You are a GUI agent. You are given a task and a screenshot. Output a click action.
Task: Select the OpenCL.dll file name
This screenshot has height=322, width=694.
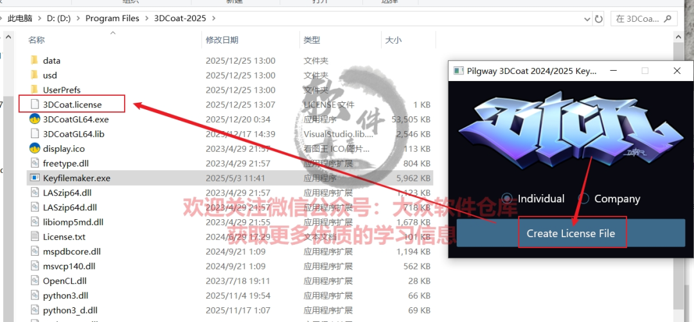pyautogui.click(x=65, y=281)
